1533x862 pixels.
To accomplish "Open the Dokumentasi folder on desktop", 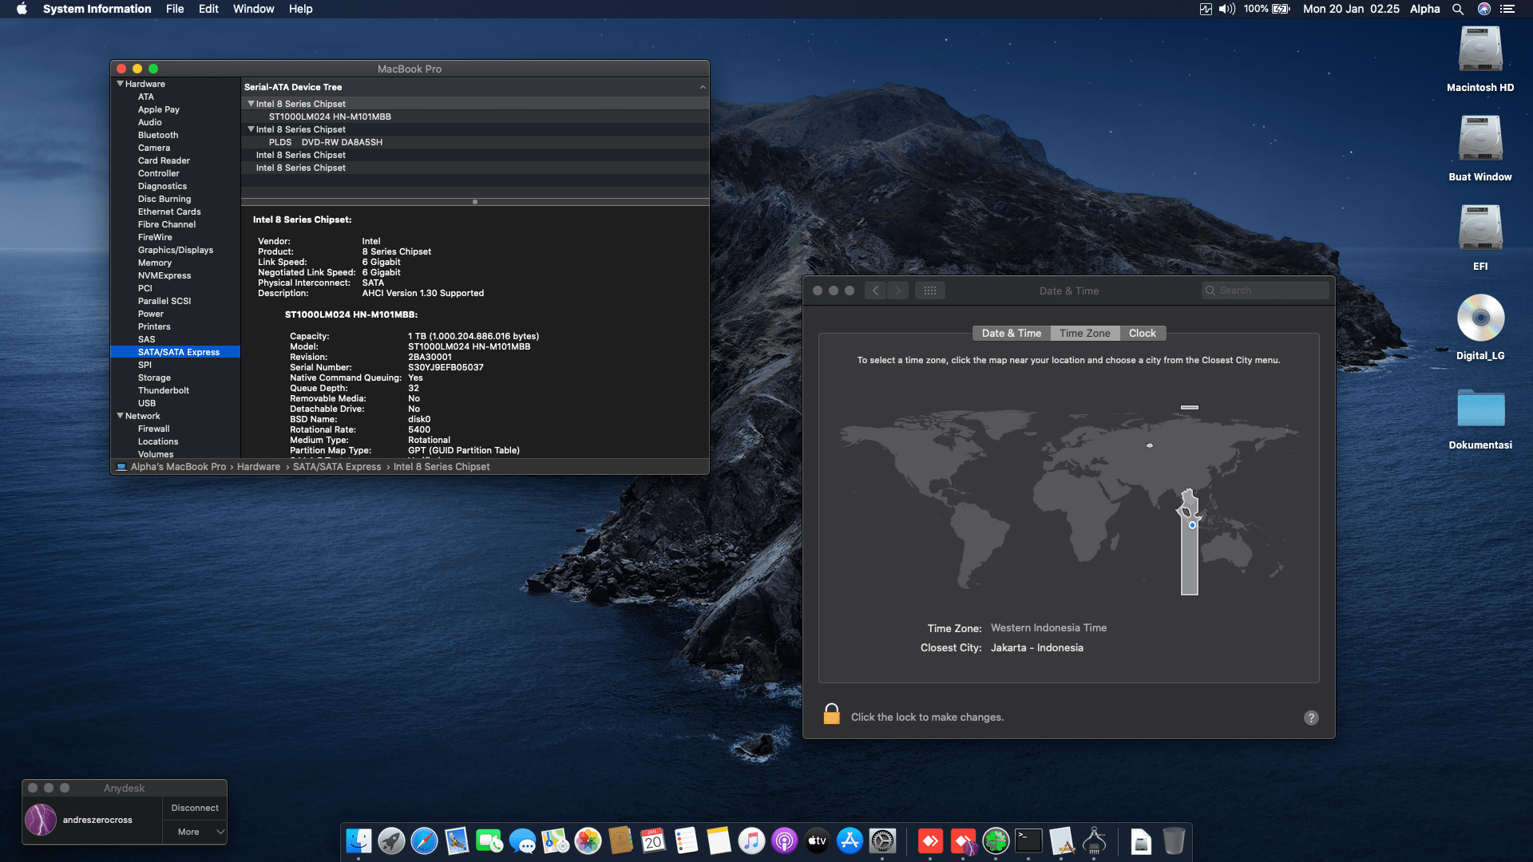I will click(x=1480, y=409).
